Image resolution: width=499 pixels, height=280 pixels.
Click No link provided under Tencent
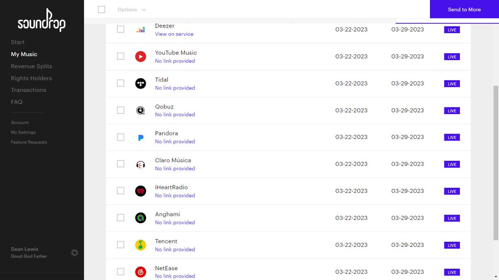pyautogui.click(x=175, y=249)
